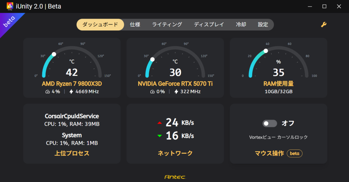Click the beta badge next to マウス操作
Screen dimensions: 349x182
tap(295, 153)
